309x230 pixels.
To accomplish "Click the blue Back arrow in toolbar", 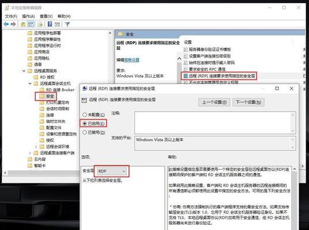I will [x=6, y=24].
